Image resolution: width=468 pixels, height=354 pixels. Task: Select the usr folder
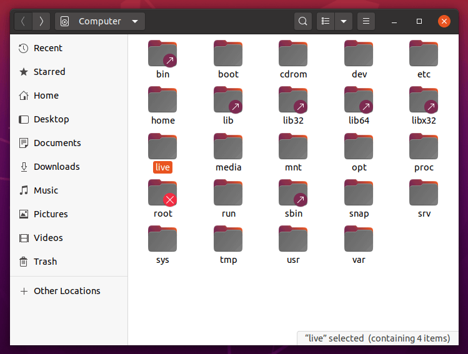point(293,239)
